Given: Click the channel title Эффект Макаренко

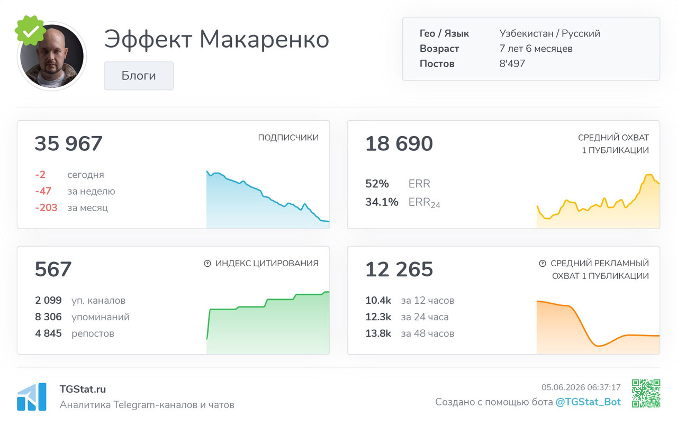Looking at the screenshot, I should pos(216,40).
